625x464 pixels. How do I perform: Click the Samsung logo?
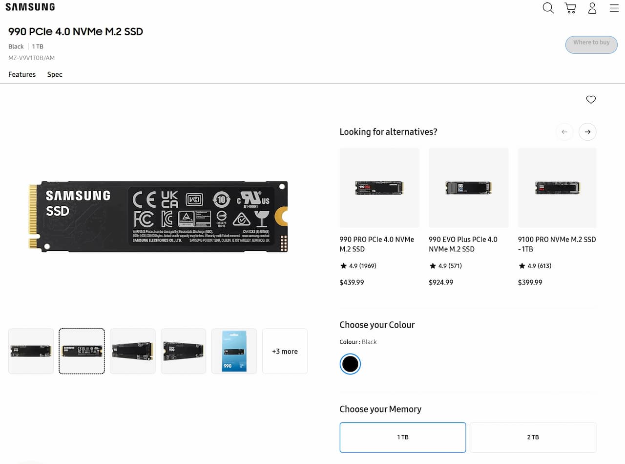(x=30, y=7)
